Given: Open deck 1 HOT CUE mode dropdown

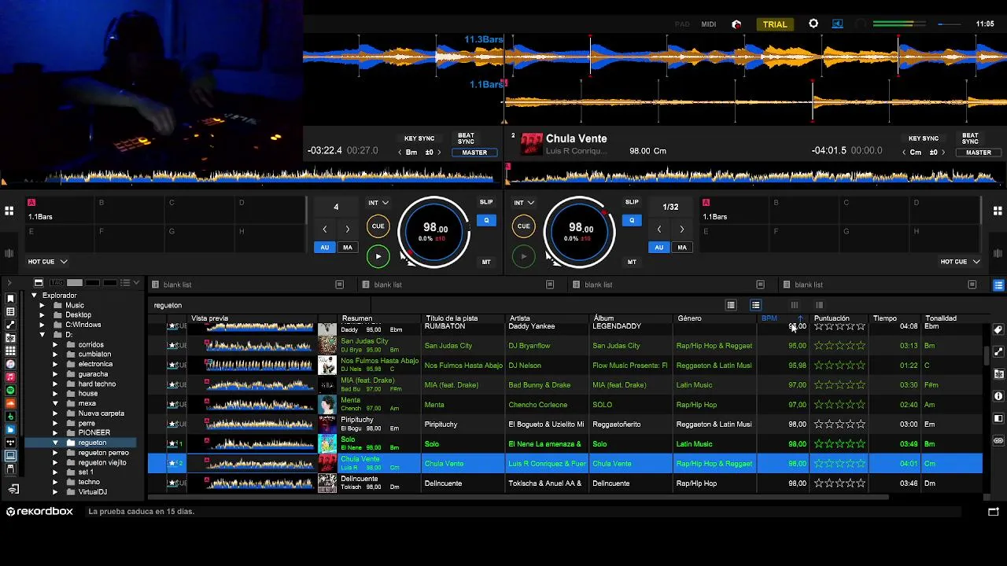Looking at the screenshot, I should click(49, 262).
